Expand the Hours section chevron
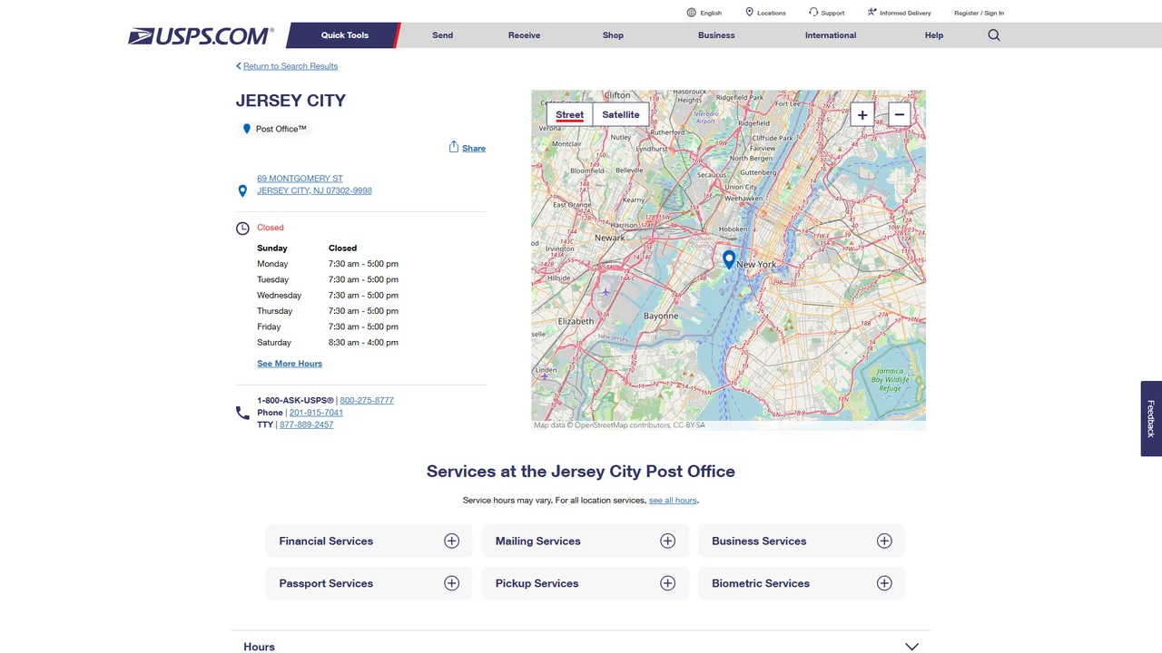1162x653 pixels. (912, 647)
